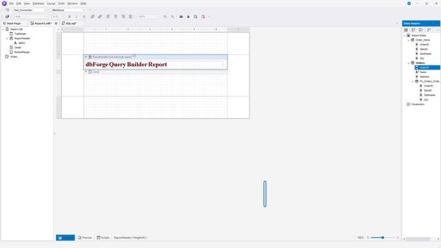Open the zoom percentage combo box

coord(149,17)
